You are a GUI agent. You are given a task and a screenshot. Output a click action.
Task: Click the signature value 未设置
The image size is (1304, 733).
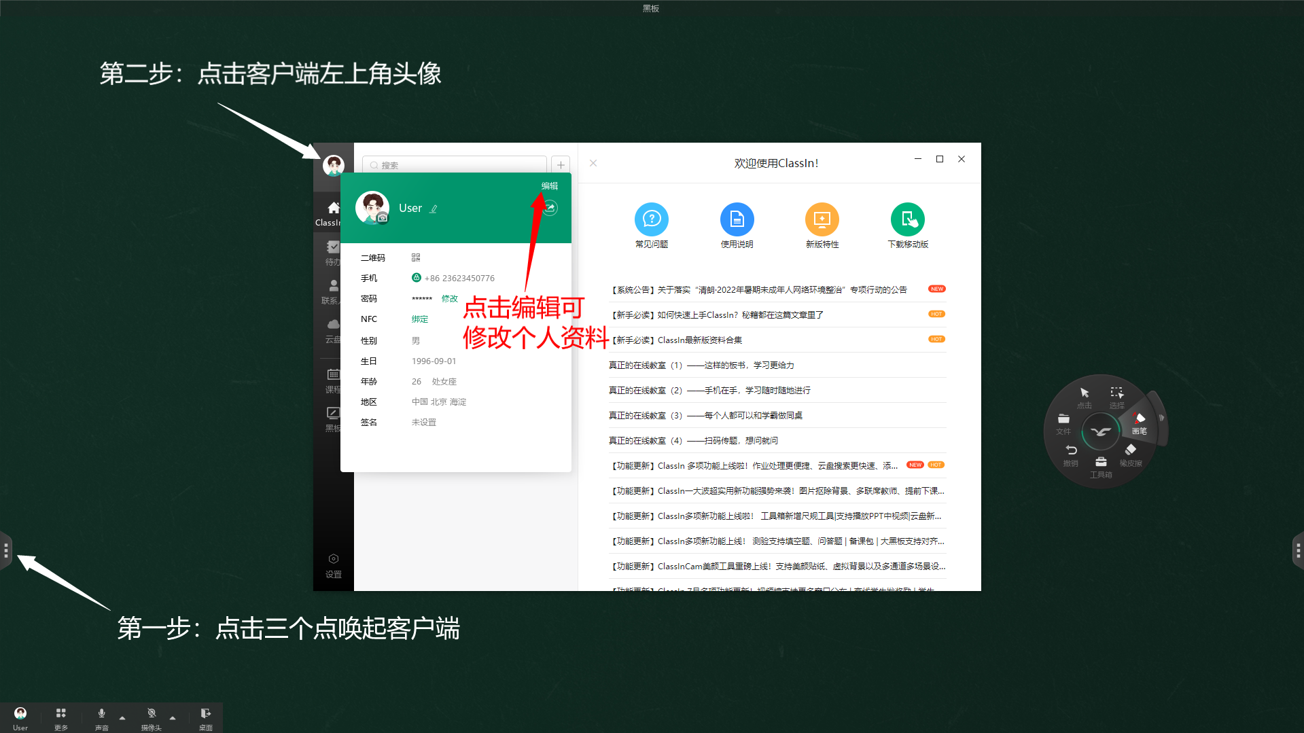[x=424, y=422]
